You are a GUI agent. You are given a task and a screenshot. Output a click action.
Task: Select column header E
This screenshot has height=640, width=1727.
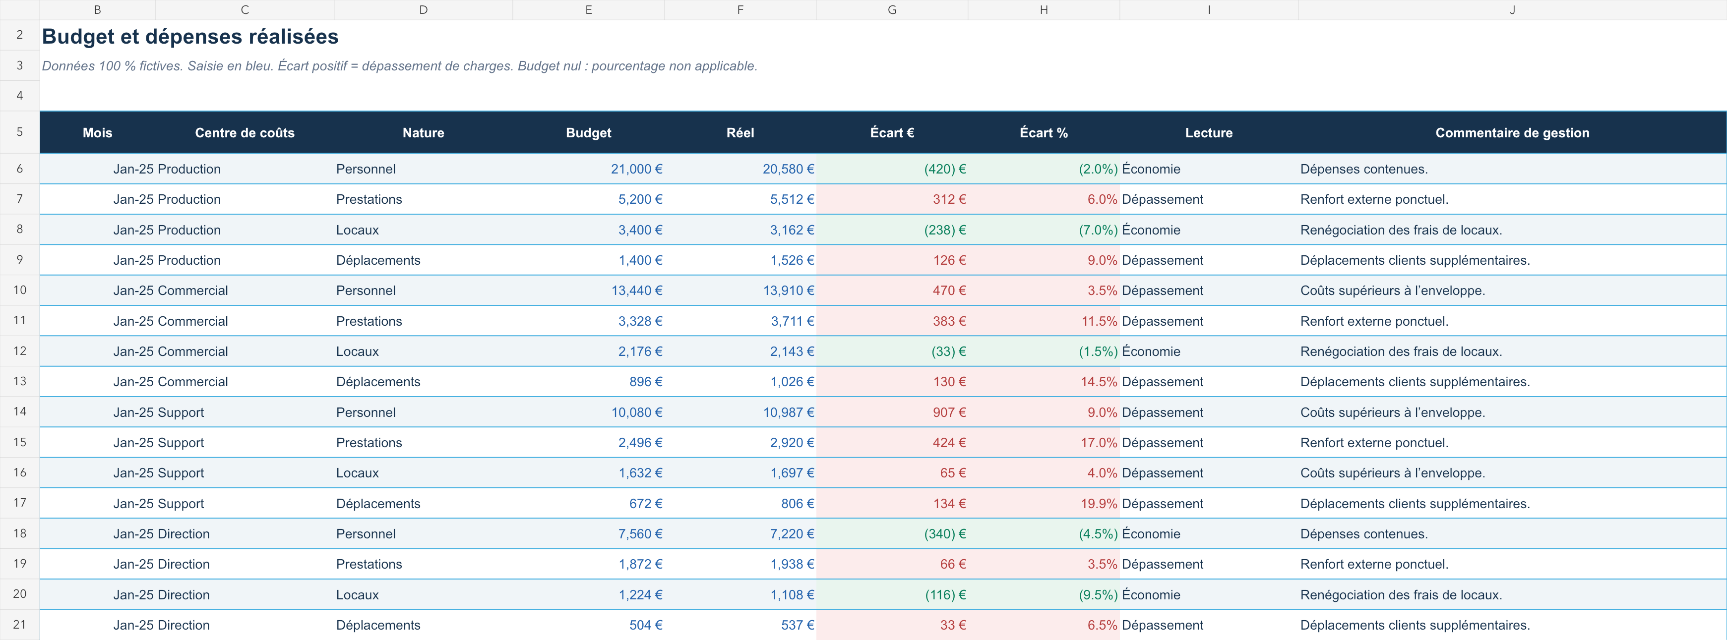click(x=588, y=9)
